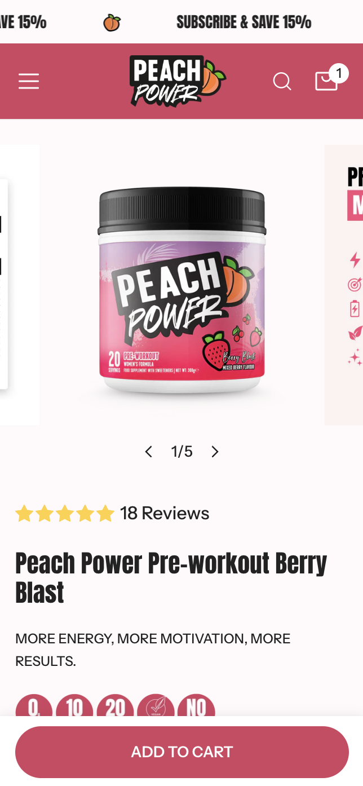Go to the next product image arrow
363x786 pixels.
[x=215, y=452]
